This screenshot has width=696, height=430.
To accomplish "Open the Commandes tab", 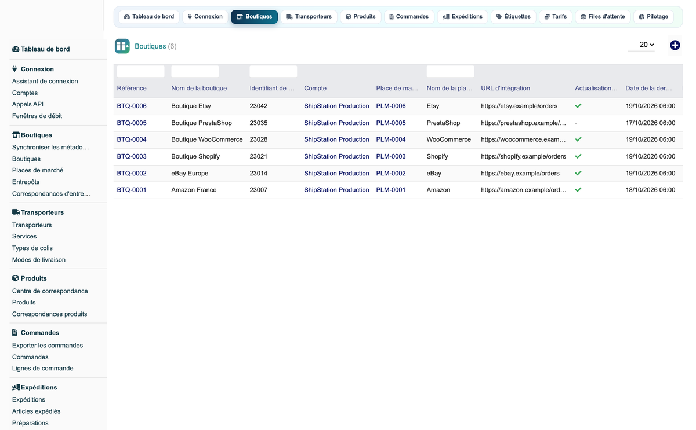I will (409, 17).
